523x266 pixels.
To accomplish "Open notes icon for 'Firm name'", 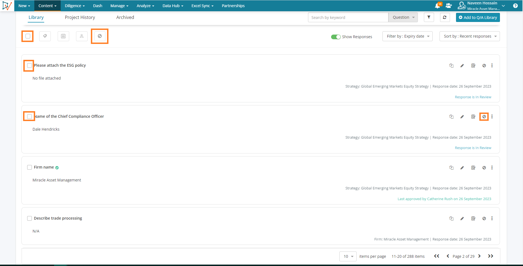I will click(473, 168).
